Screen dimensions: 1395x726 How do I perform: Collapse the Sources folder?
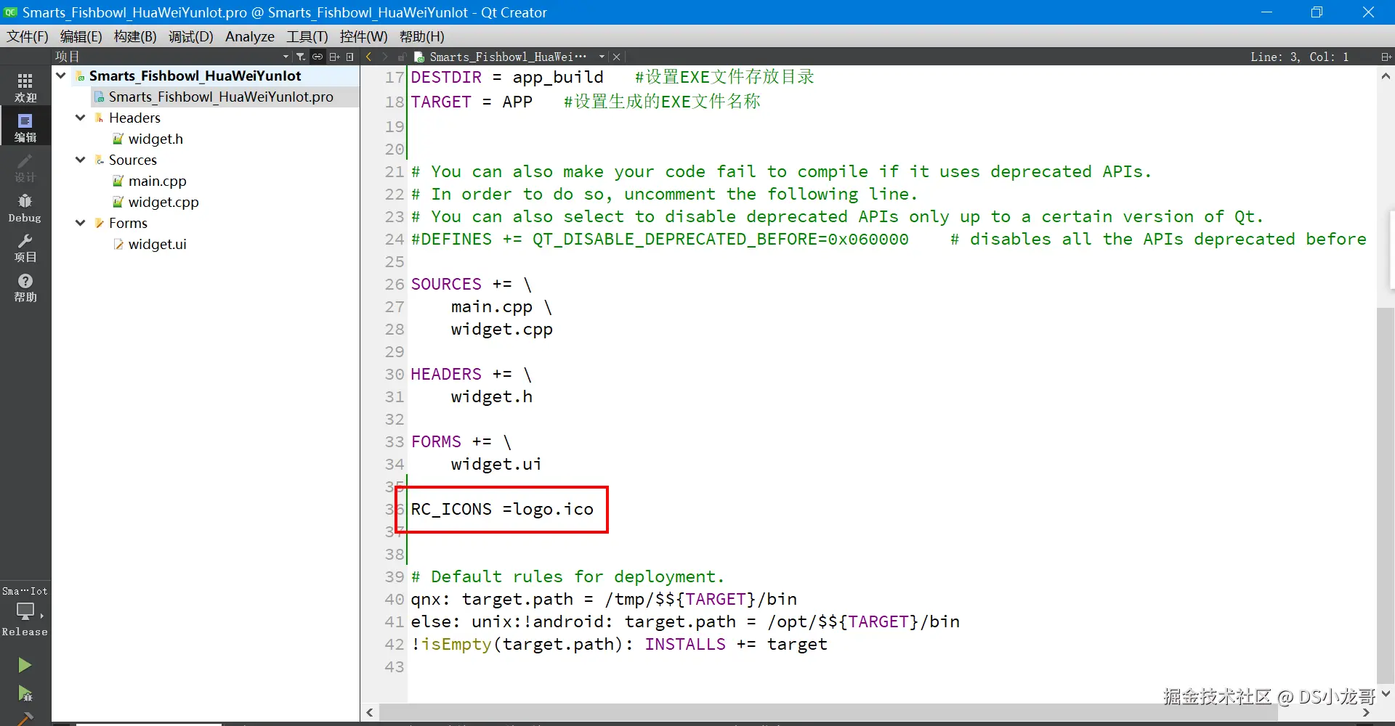tap(81, 160)
